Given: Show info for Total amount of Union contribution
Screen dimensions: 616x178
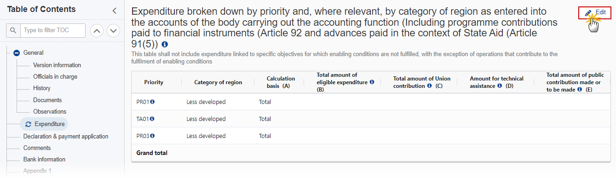Looking at the screenshot, I should coord(429,86).
